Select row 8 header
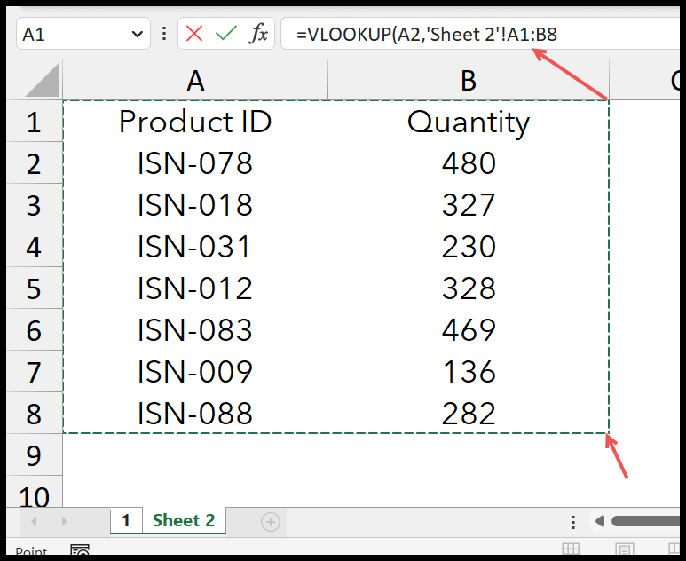Image resolution: width=686 pixels, height=561 pixels. point(34,413)
